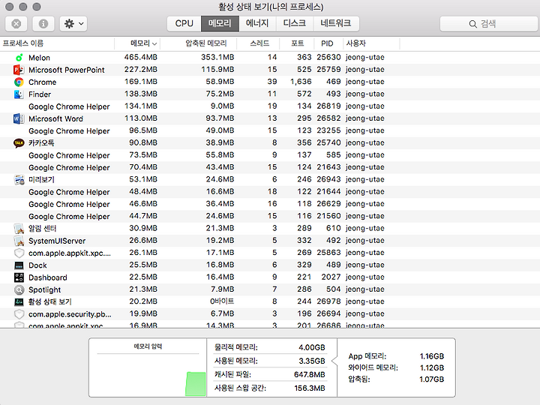Select the Microsoft Word icon
Viewport: 540px width, 405px height.
point(19,118)
